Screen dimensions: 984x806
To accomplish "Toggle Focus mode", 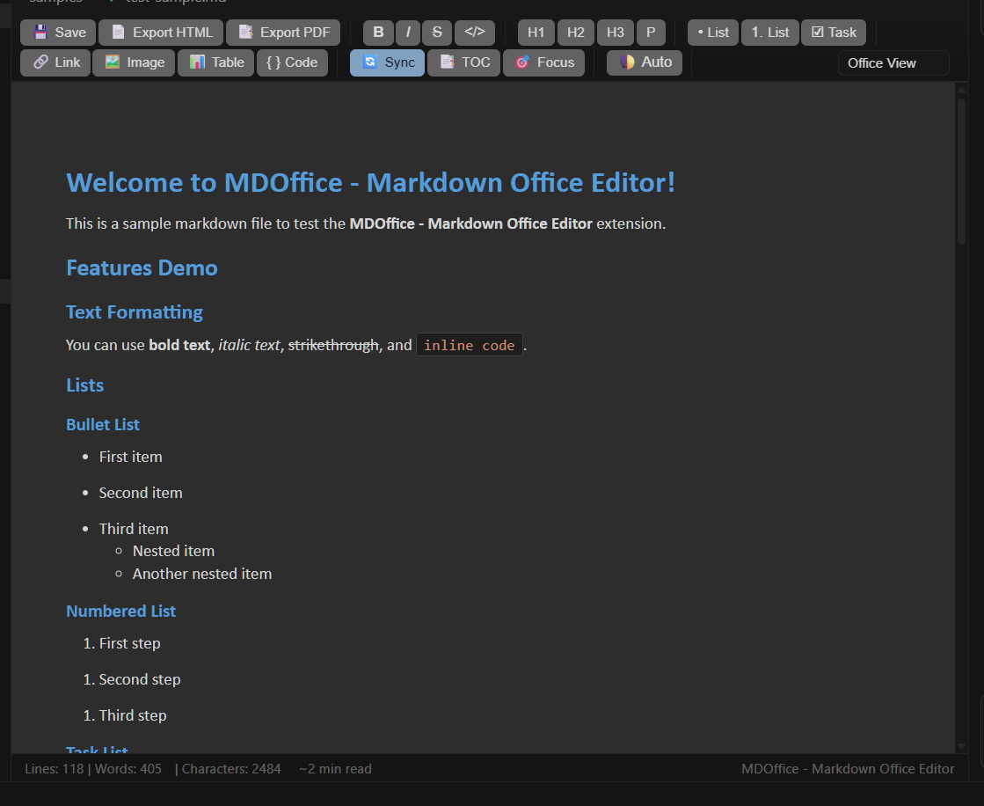I will pyautogui.click(x=543, y=62).
